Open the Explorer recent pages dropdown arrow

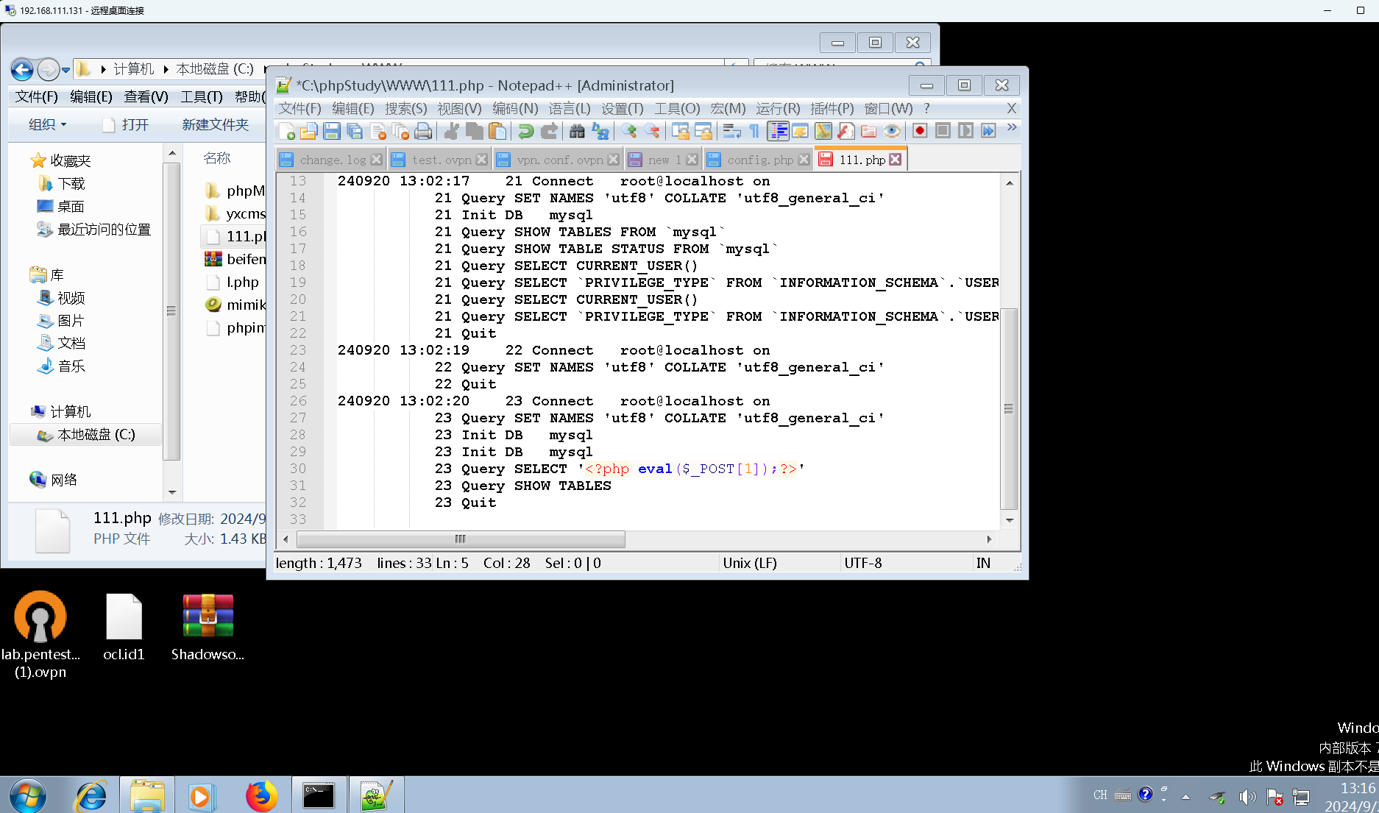(x=65, y=70)
